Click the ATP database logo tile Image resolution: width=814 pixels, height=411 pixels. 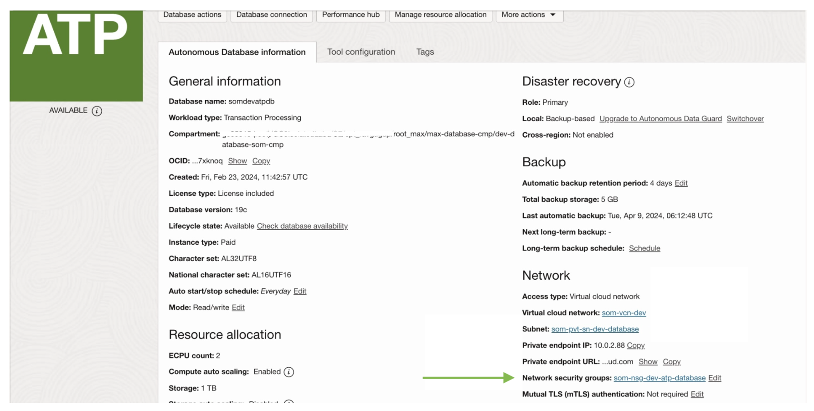pos(76,55)
